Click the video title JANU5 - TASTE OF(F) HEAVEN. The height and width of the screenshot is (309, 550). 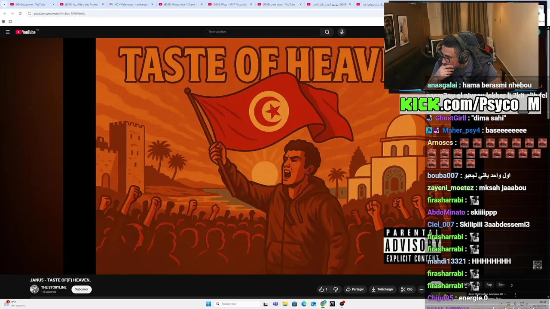60,280
